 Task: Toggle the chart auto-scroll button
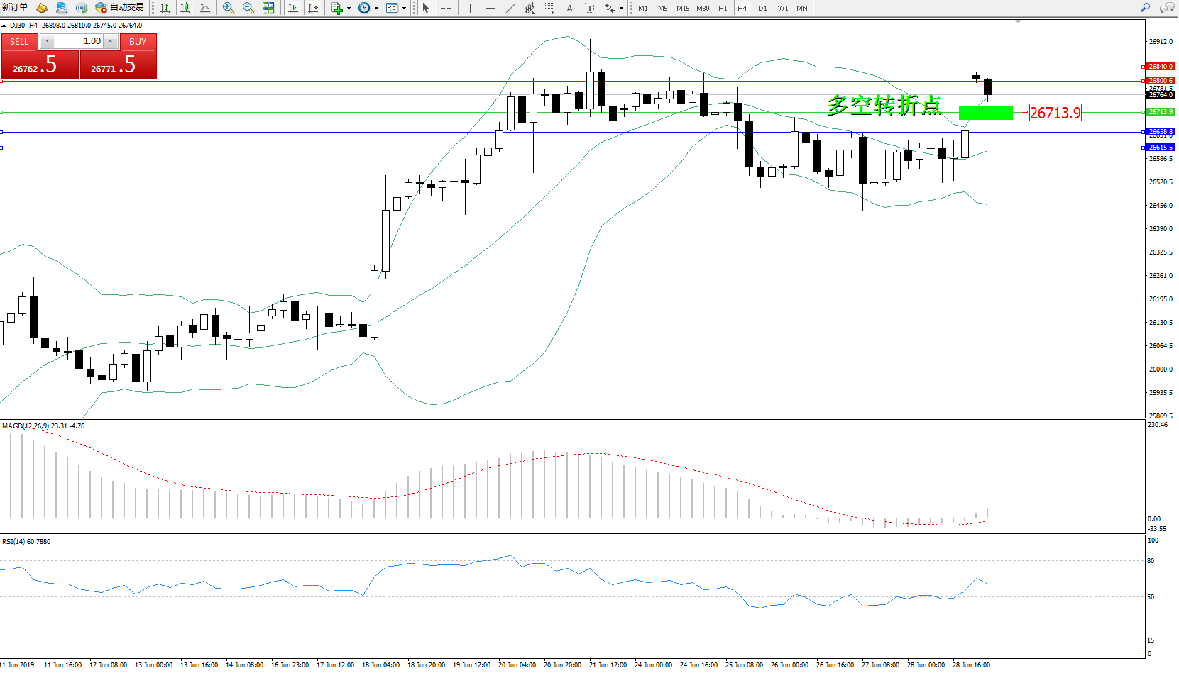293,8
